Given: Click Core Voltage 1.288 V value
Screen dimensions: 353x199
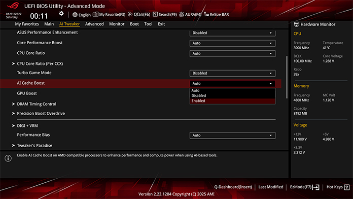Looking at the screenshot, I should (329, 61).
